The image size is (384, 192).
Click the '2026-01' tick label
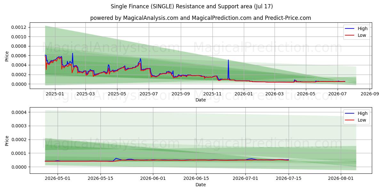[x=244, y=94]
